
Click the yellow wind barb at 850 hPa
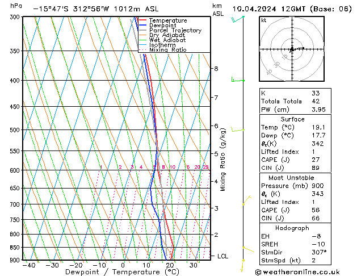click(x=248, y=249)
